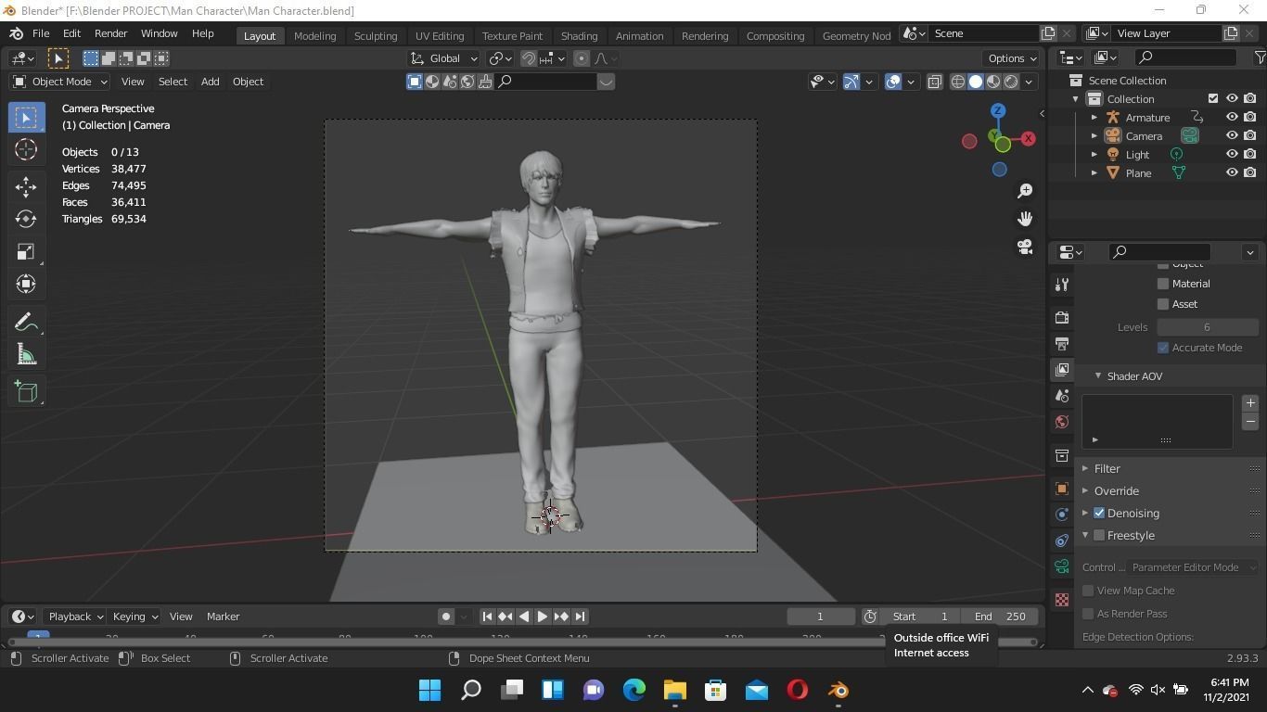Open the Render properties tab
Viewport: 1267px width, 712px height.
pos(1062,318)
